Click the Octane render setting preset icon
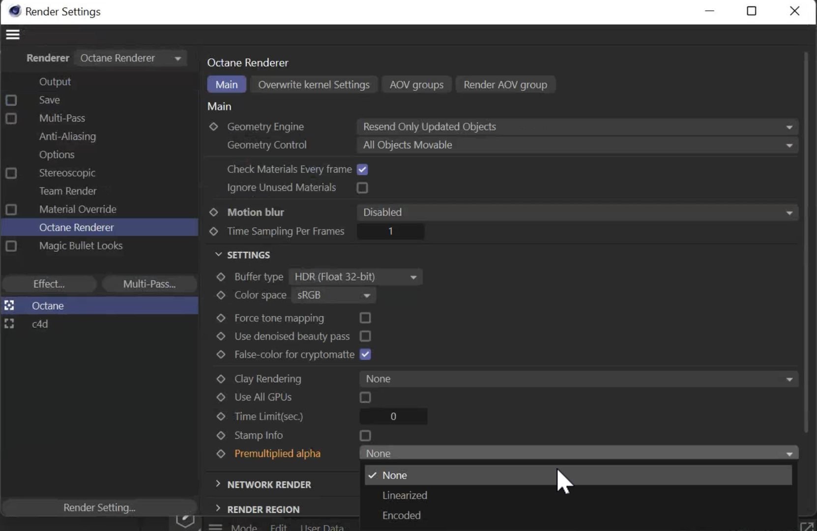 point(9,306)
